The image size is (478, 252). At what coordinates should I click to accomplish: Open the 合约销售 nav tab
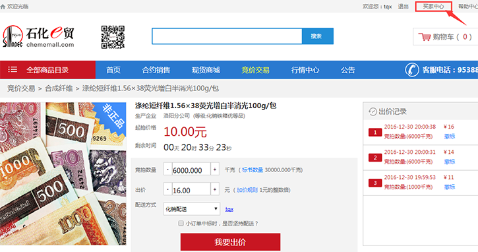pos(156,70)
